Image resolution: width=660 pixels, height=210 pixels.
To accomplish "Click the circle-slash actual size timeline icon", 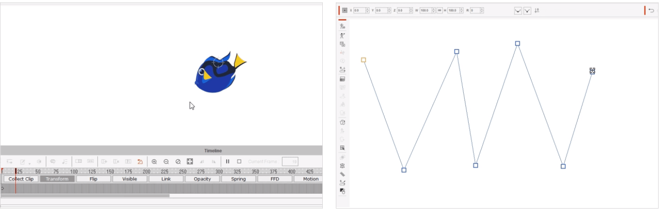I will [x=178, y=161].
